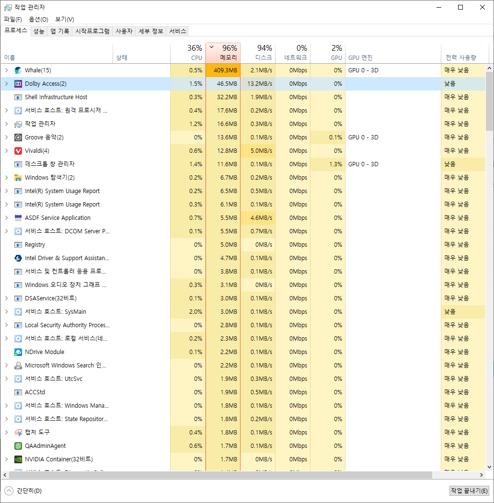Image resolution: width=494 pixels, height=503 pixels.
Task: Sort by the 디스크 column header
Action: [258, 53]
